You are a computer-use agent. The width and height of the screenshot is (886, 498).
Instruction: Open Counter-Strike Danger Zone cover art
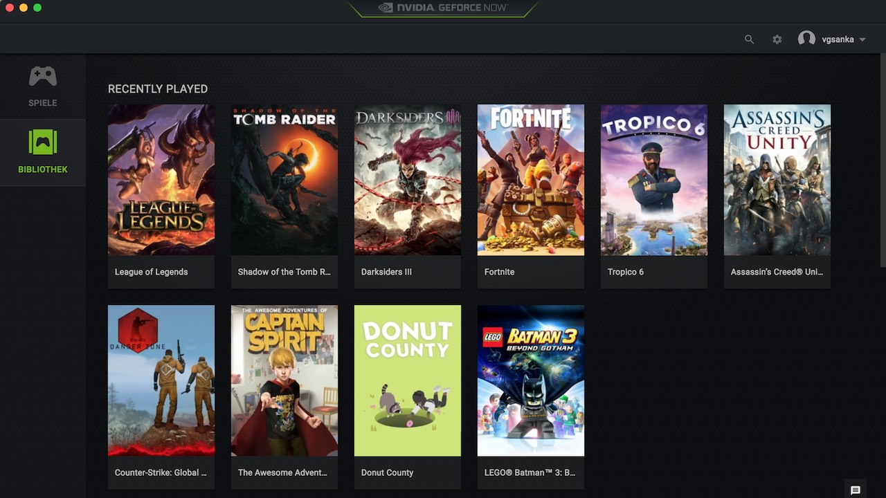(x=161, y=380)
